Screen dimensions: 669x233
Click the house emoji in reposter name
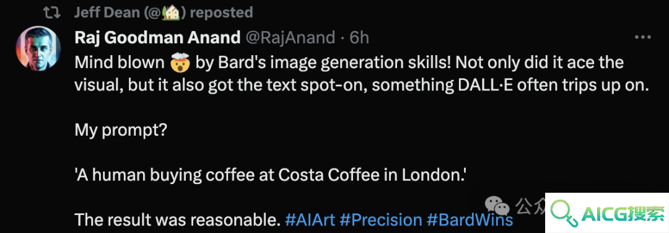tap(172, 12)
